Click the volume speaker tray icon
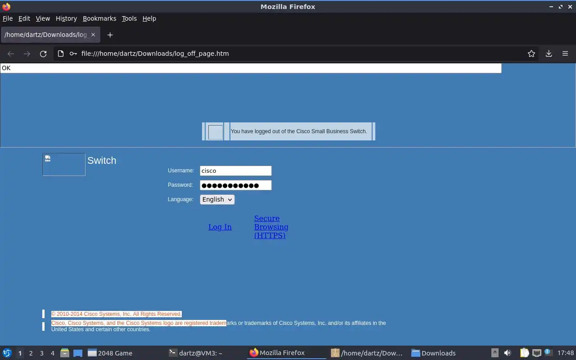This screenshot has width=576, height=360. coord(508,353)
